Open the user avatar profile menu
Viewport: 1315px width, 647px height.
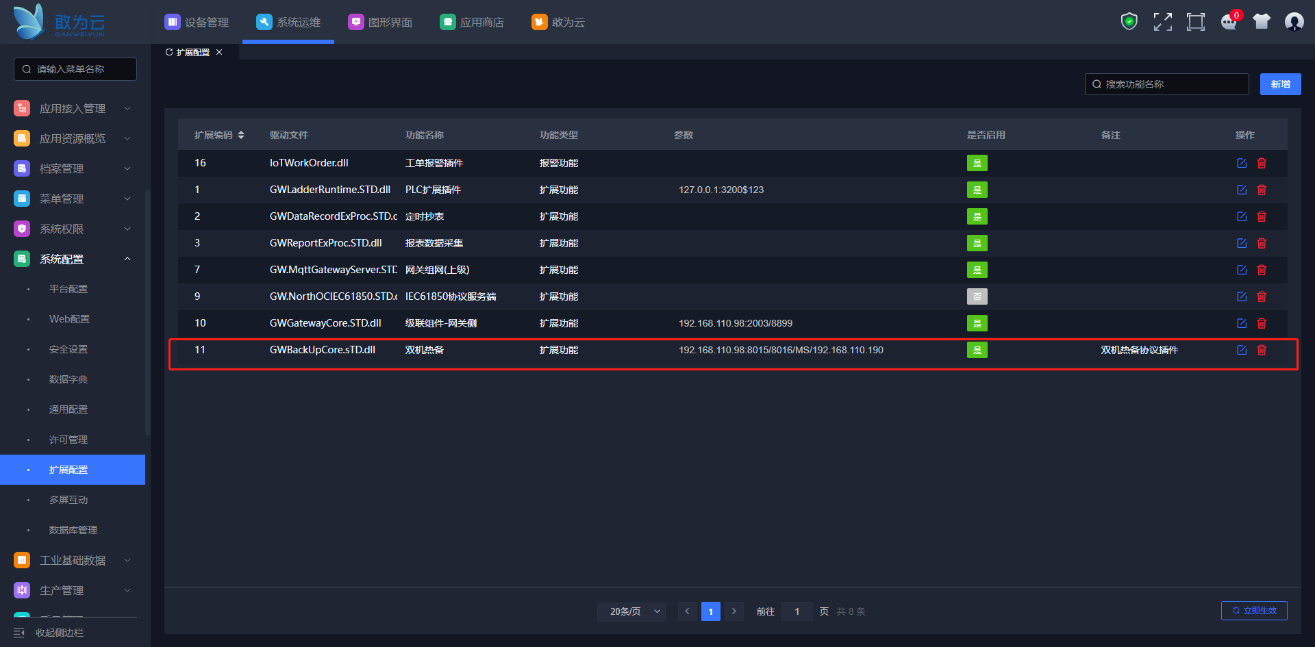pyautogui.click(x=1294, y=22)
